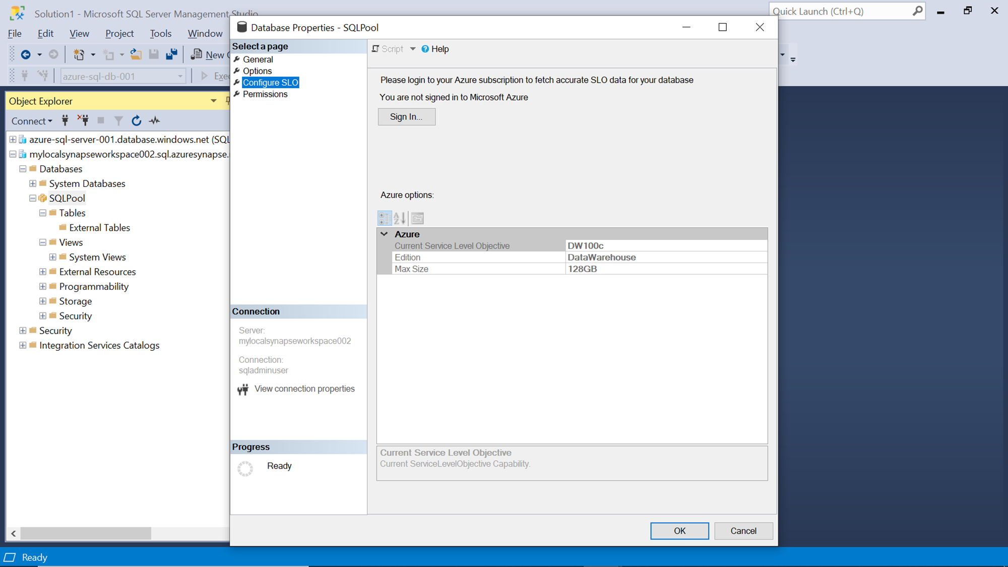The image size is (1008, 567).
Task: Open the Project menu
Action: click(x=119, y=33)
